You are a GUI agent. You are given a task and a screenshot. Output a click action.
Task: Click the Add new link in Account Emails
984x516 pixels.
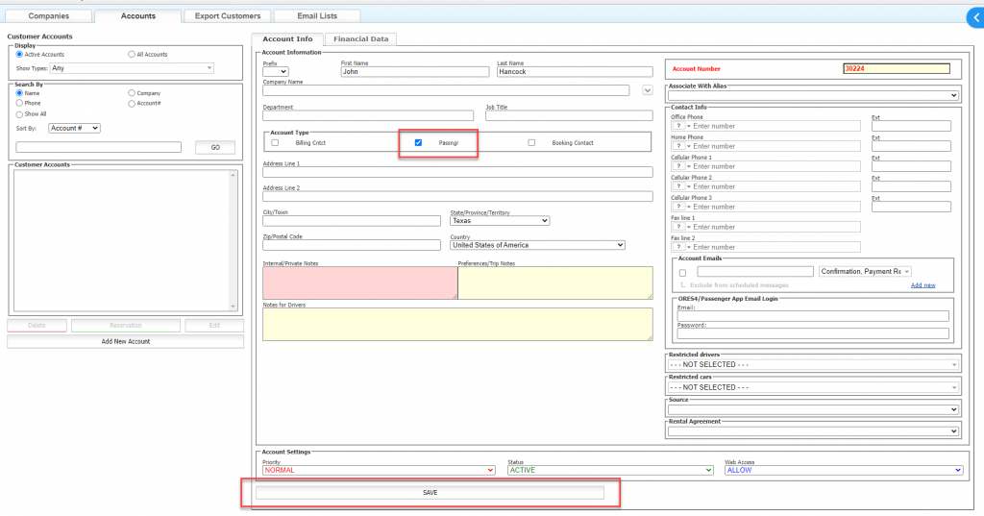[x=922, y=285]
